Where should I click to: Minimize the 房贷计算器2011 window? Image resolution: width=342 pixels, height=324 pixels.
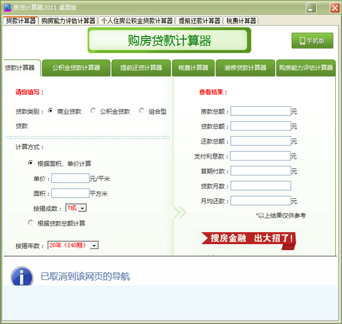[311, 9]
